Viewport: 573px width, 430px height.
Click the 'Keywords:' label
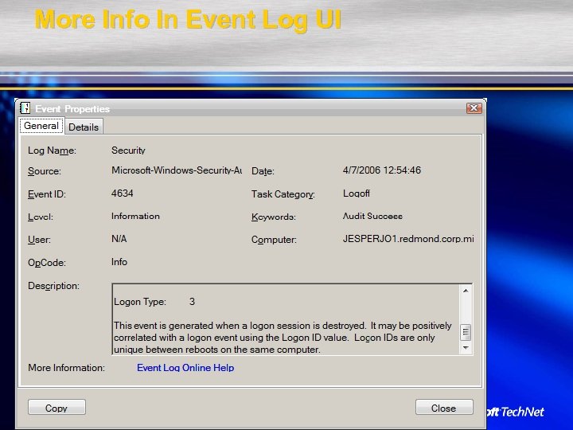point(273,217)
